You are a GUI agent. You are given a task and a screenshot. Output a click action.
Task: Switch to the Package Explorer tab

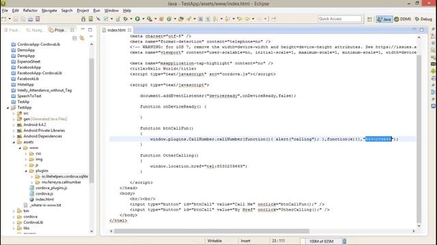click(12, 30)
